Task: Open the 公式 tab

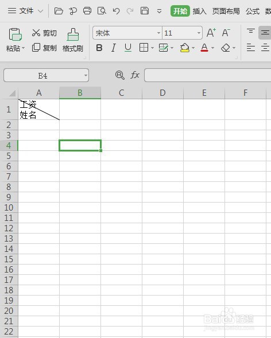Action: [253, 11]
